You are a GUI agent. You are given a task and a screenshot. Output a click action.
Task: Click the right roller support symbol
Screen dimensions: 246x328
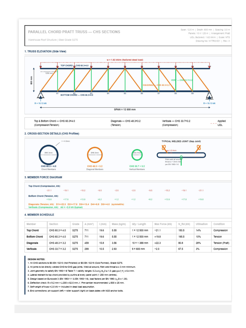click(x=209, y=95)
